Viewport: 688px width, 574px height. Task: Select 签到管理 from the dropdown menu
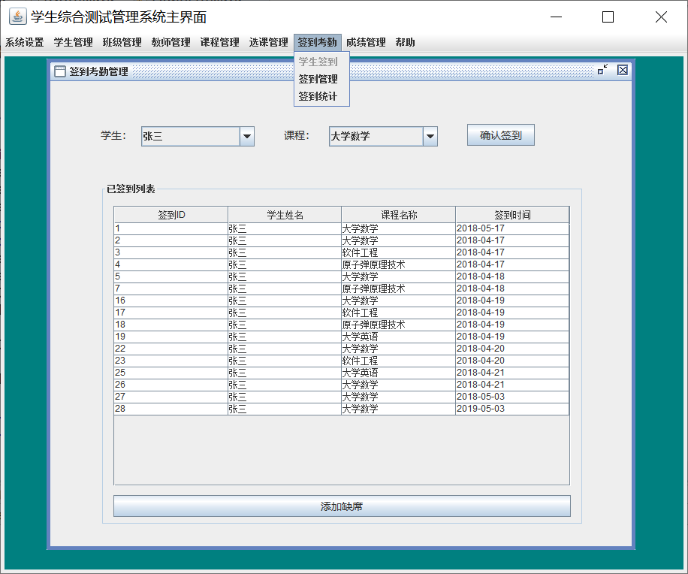click(x=321, y=79)
